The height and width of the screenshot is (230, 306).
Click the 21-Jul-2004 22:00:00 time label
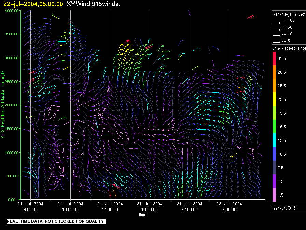tap(190, 206)
